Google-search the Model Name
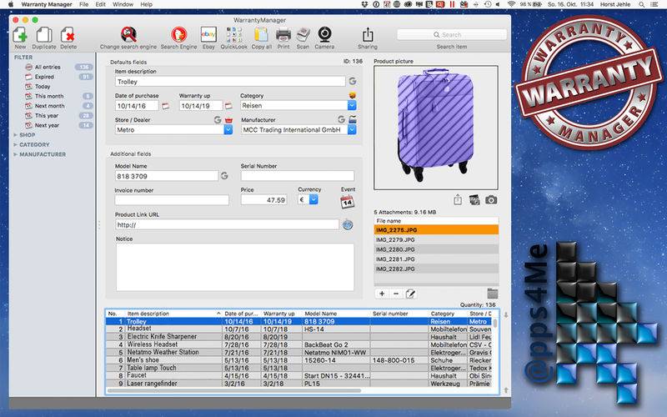Screen dimensions: 667x417 (224, 175)
